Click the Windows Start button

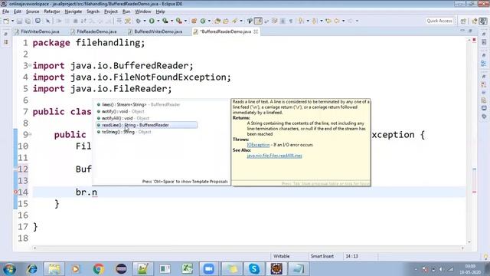tap(9, 269)
